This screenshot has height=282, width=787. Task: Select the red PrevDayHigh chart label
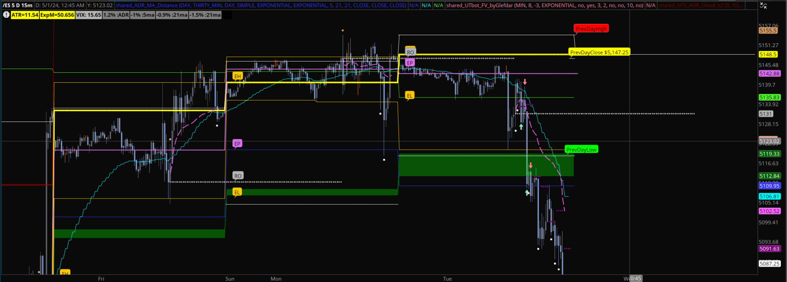[591, 29]
